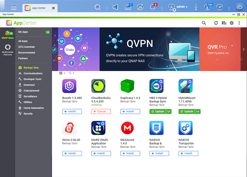247x177 pixels.
Task: Cancel CloudBackoGo installation
Action: click(101, 112)
